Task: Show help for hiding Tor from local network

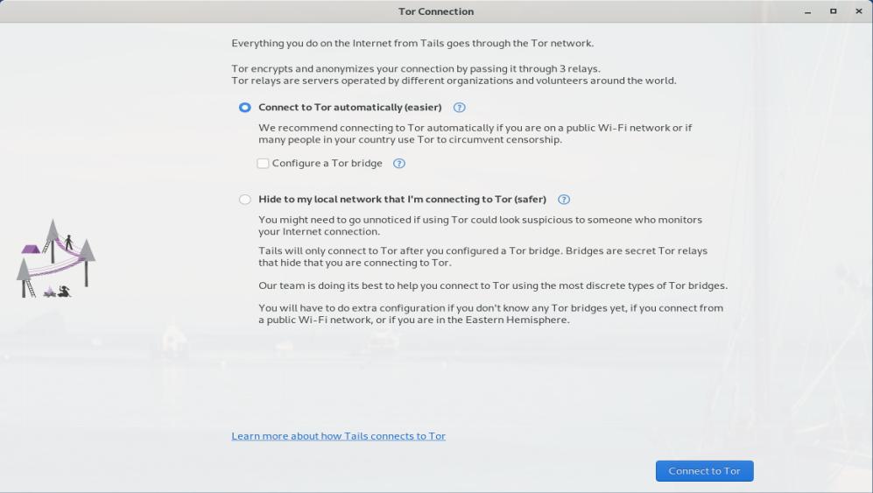Action: point(564,200)
